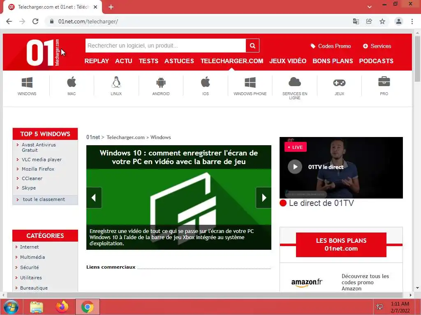Viewport: 421px width, 315px height.
Task: Open Mozilla Firefox link
Action: click(x=38, y=169)
